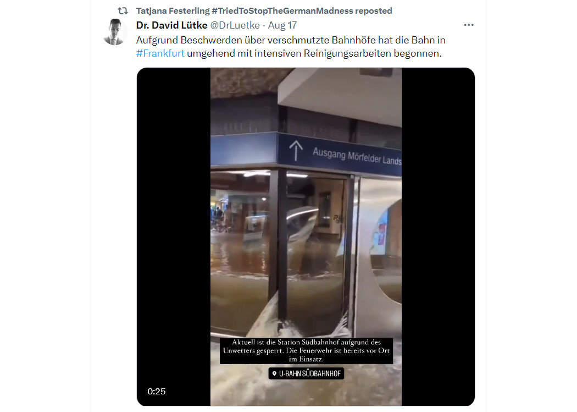Click the location pin icon in video

pyautogui.click(x=274, y=373)
